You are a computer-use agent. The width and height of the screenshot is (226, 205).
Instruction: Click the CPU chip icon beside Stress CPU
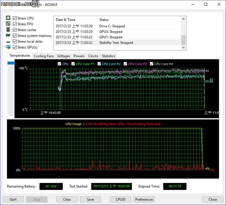8,18
